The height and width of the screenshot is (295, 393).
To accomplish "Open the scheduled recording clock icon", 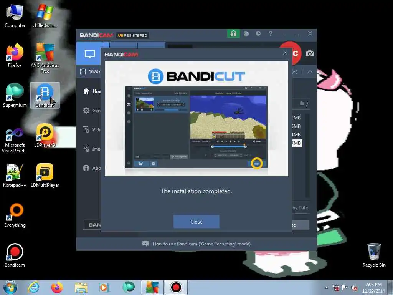I will point(258,34).
